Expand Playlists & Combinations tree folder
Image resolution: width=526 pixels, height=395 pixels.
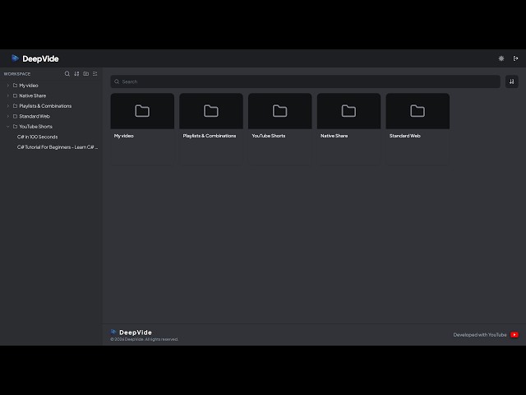[8, 106]
